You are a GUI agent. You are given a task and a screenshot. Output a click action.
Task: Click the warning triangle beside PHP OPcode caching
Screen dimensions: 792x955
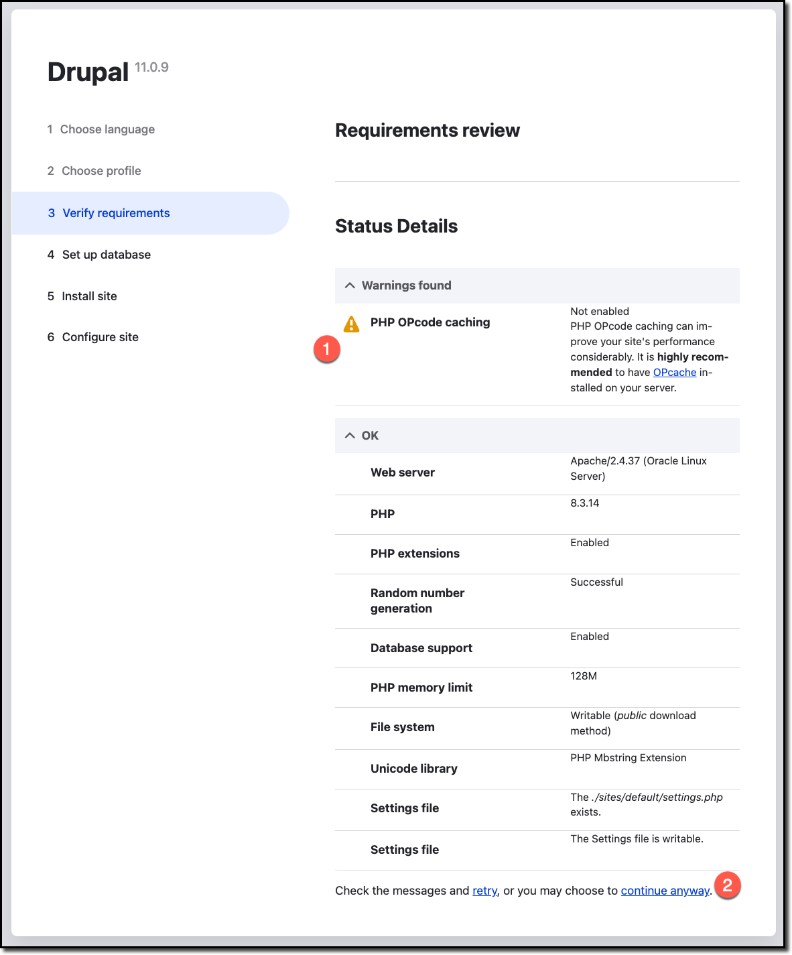(351, 323)
